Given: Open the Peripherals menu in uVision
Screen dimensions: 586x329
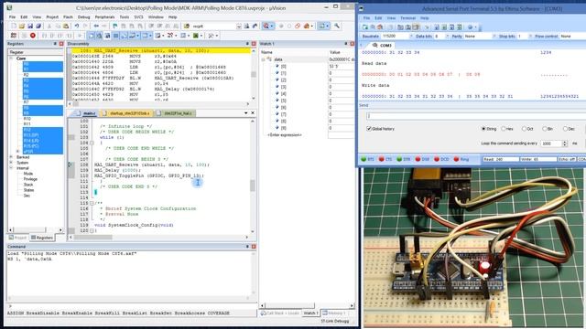Looking at the screenshot, I should coord(104,17).
